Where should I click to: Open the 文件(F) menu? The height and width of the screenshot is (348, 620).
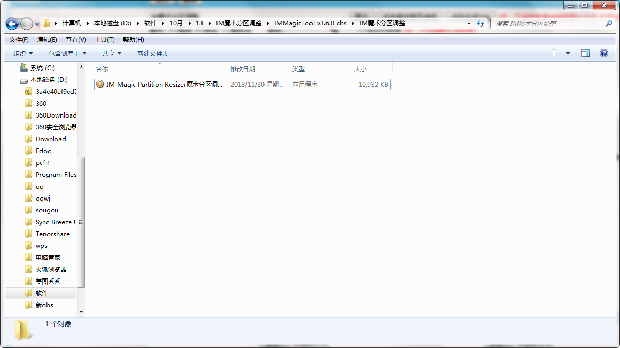tap(19, 40)
